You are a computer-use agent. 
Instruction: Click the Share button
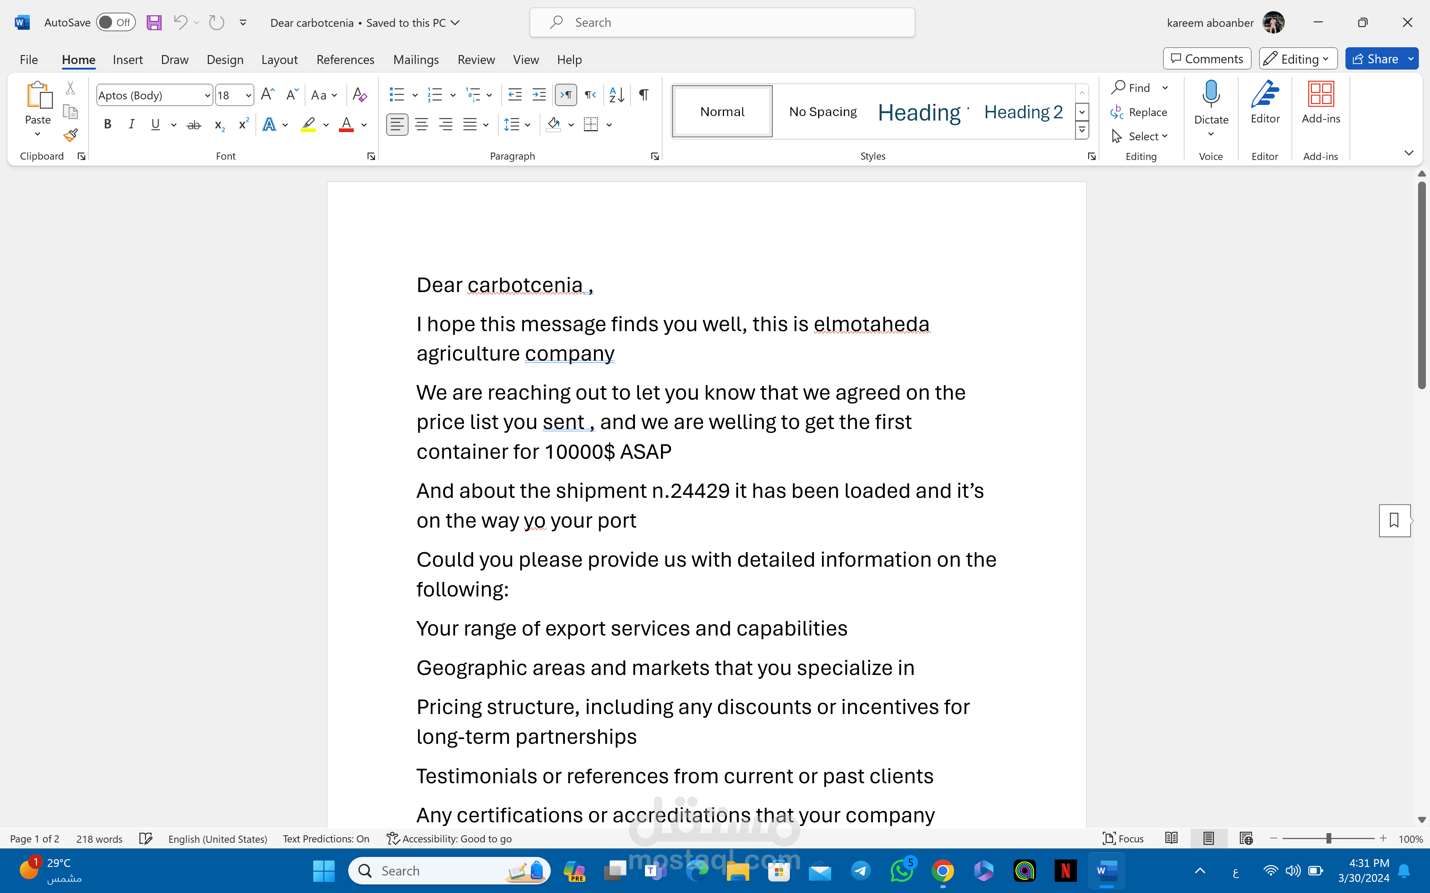tap(1375, 58)
